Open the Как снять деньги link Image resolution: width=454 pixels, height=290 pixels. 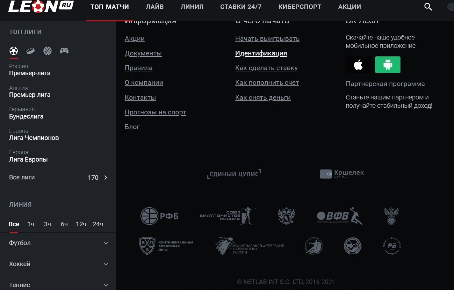click(x=263, y=98)
